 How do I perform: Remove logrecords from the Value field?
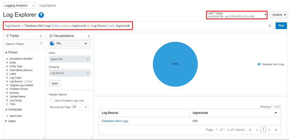click(88, 59)
